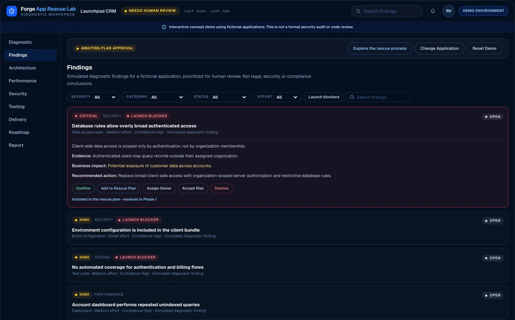Open the Status filter dropdown
The width and height of the screenshot is (515, 320).
point(220,97)
